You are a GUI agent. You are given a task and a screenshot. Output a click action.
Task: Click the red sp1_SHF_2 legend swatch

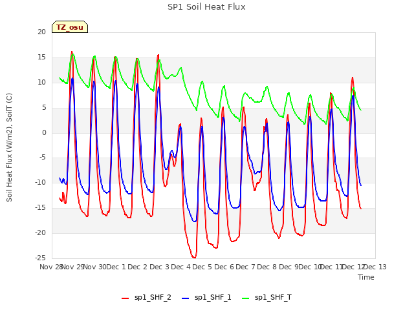pos(125,298)
